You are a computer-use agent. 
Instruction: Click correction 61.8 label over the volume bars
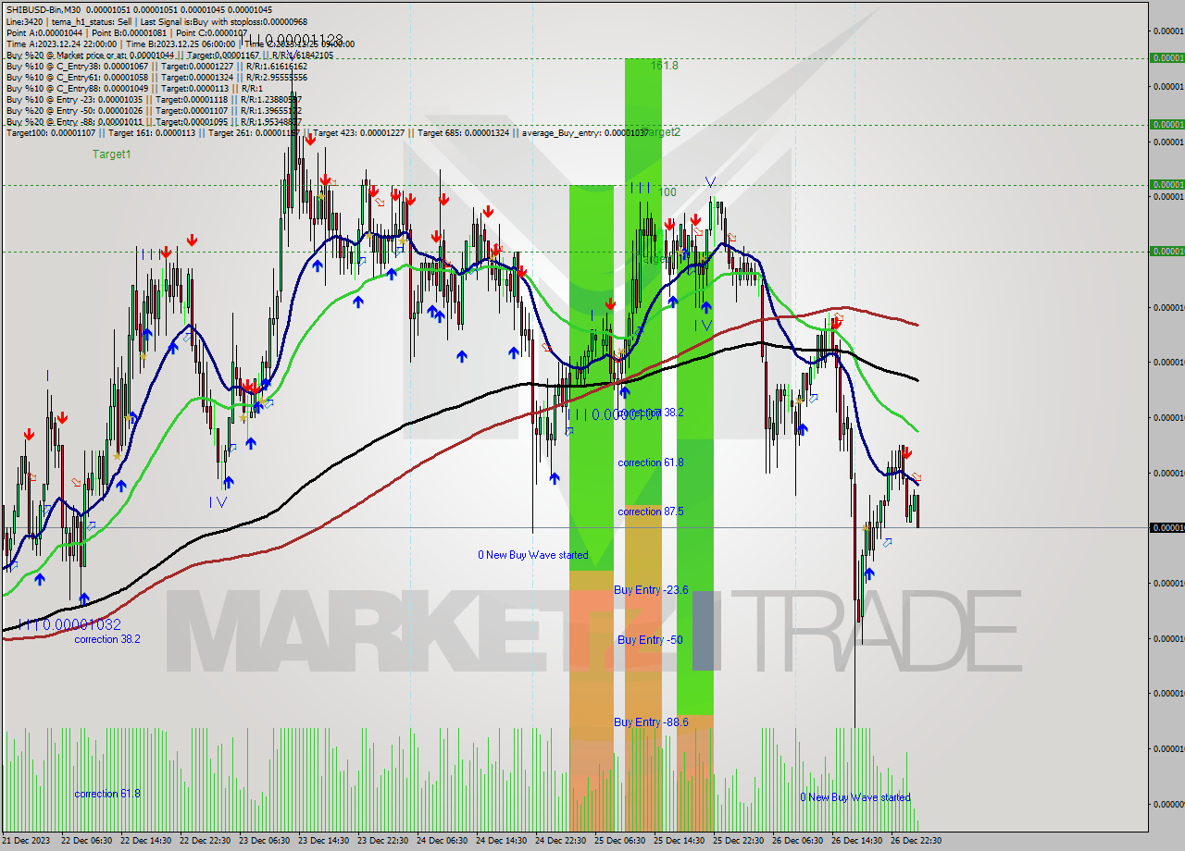107,794
